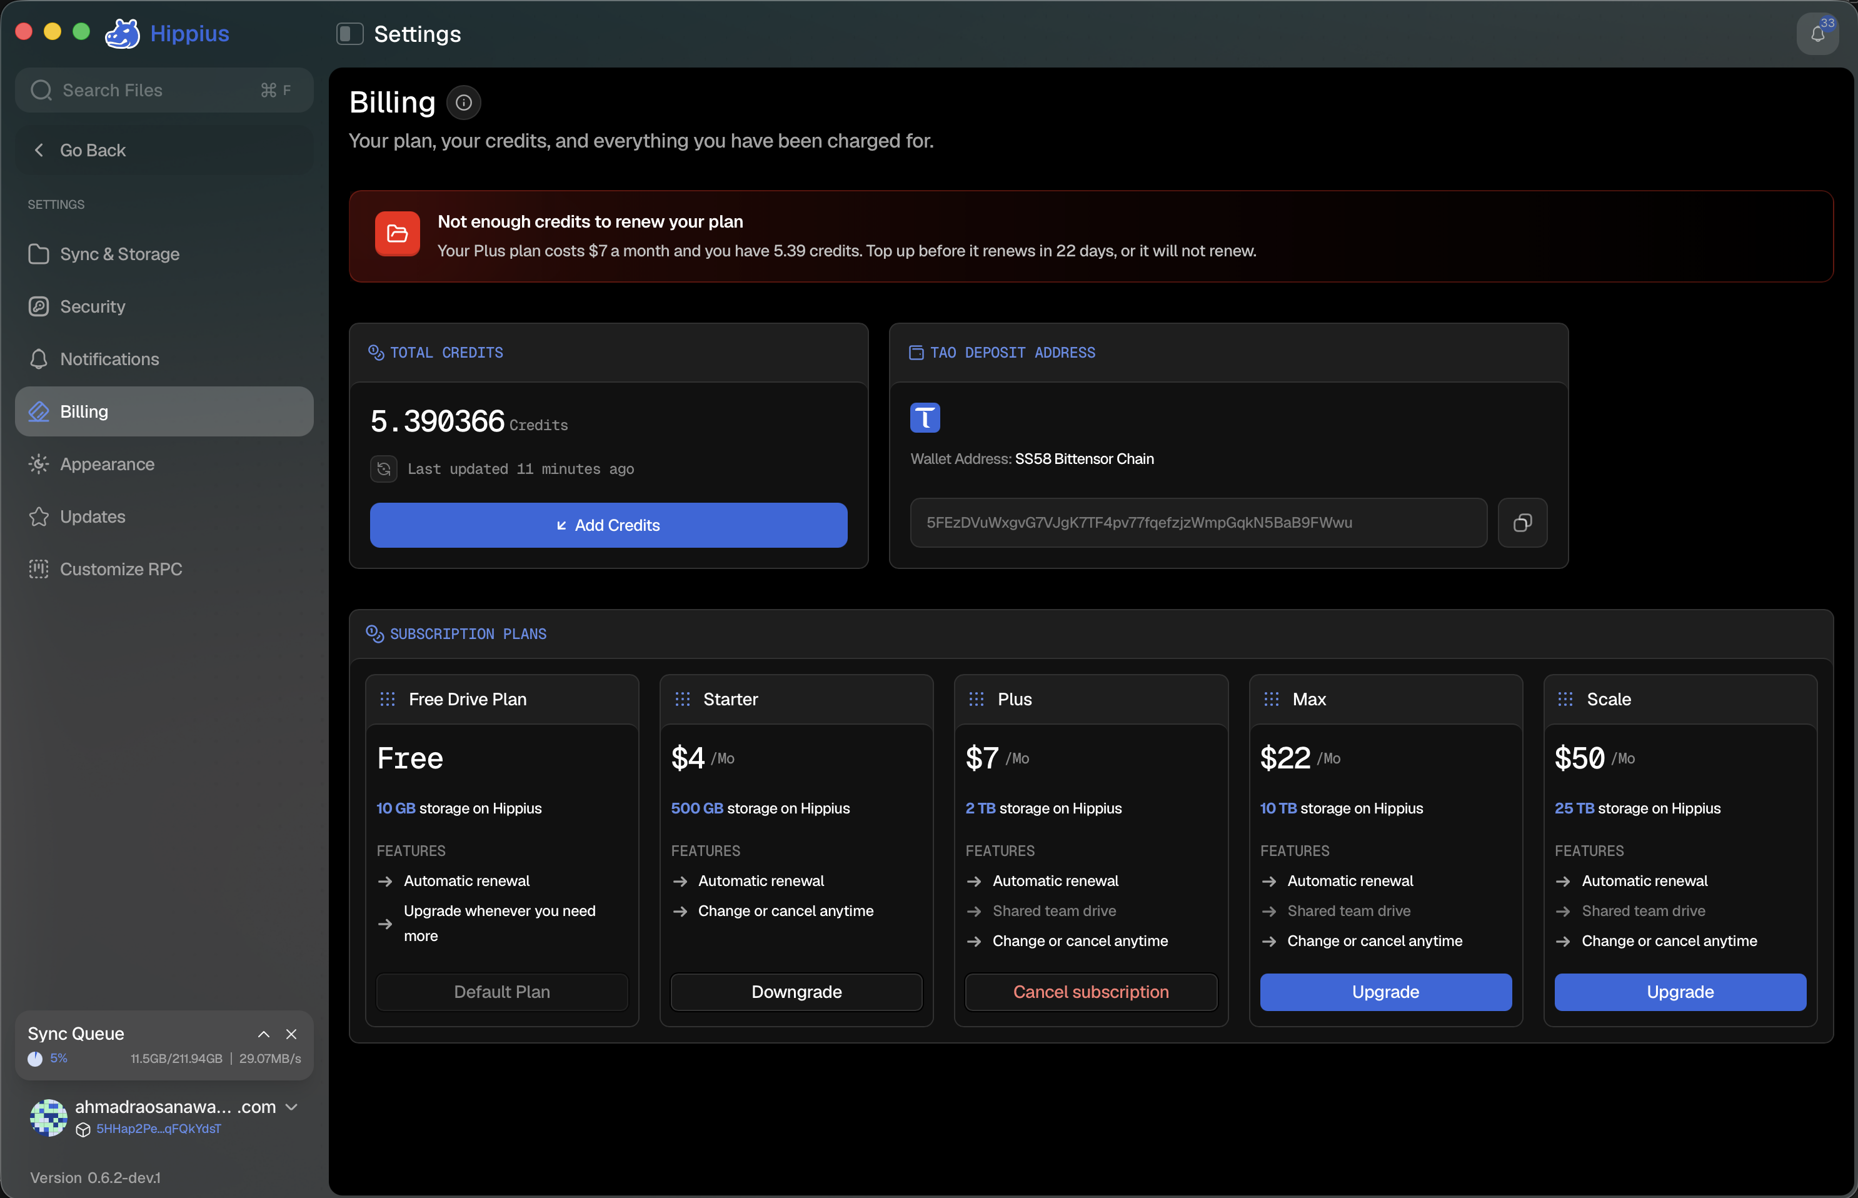Viewport: 1858px width, 1198px height.
Task: Click the Subscription Plans coins icon
Action: point(375,634)
